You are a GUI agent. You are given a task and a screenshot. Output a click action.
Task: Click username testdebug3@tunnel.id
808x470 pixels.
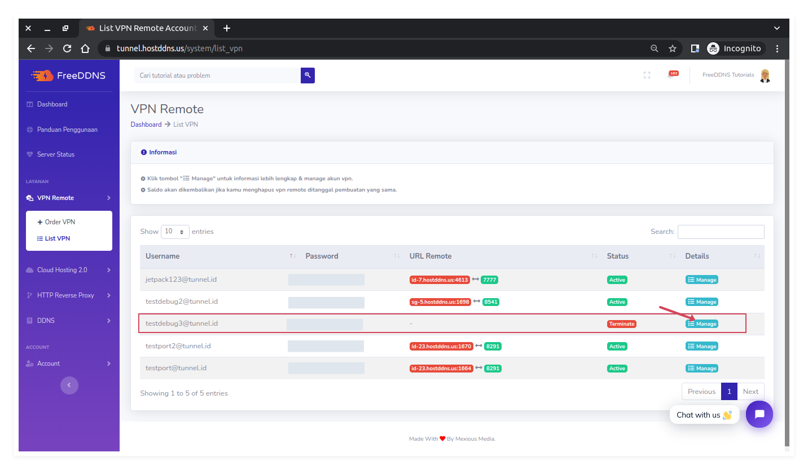coord(182,323)
